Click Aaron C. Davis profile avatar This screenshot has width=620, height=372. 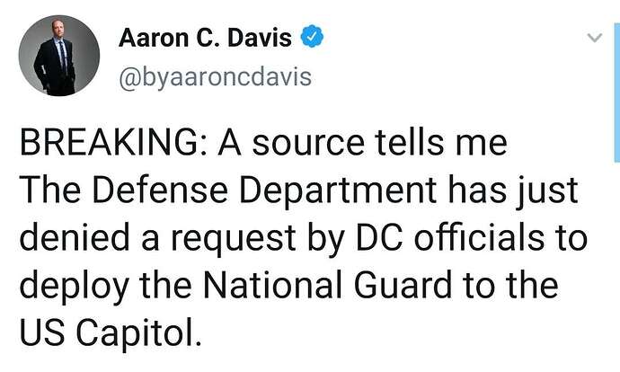tap(59, 56)
